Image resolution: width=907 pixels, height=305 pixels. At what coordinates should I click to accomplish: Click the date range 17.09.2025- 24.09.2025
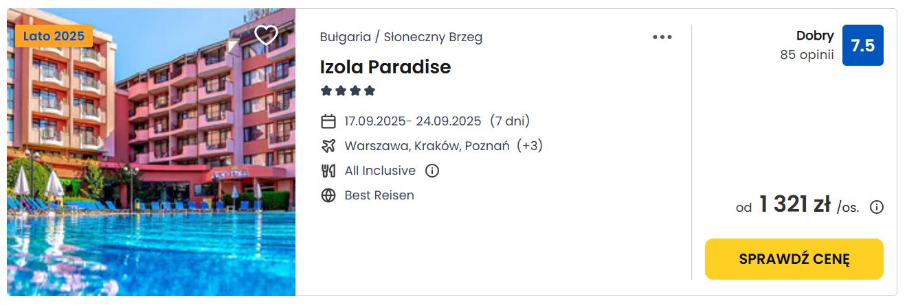point(413,121)
